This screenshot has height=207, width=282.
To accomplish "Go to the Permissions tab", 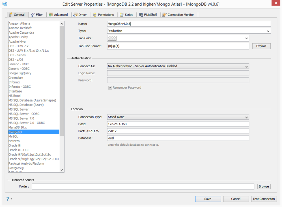I will [x=104, y=15].
